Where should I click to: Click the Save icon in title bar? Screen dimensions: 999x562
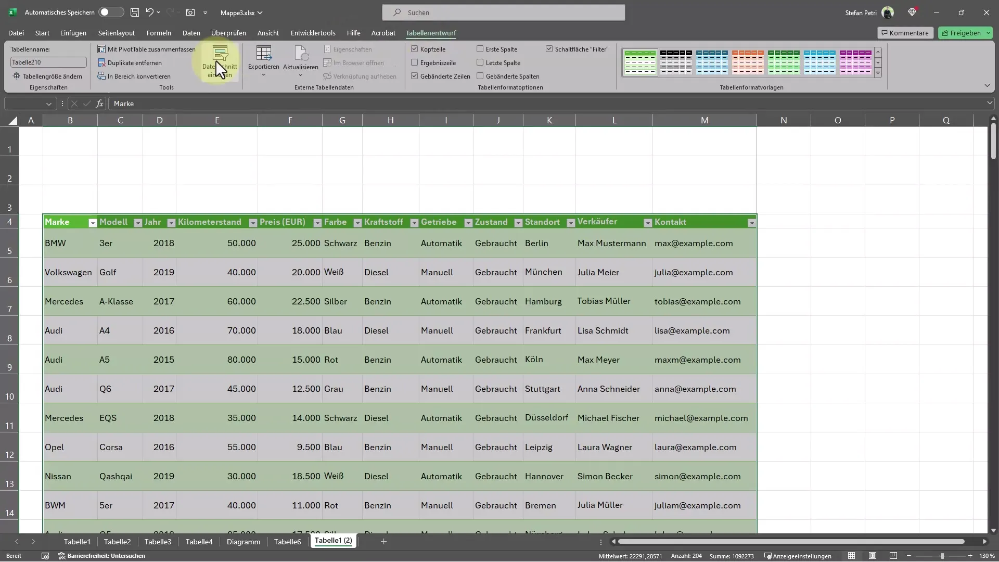[x=135, y=12]
